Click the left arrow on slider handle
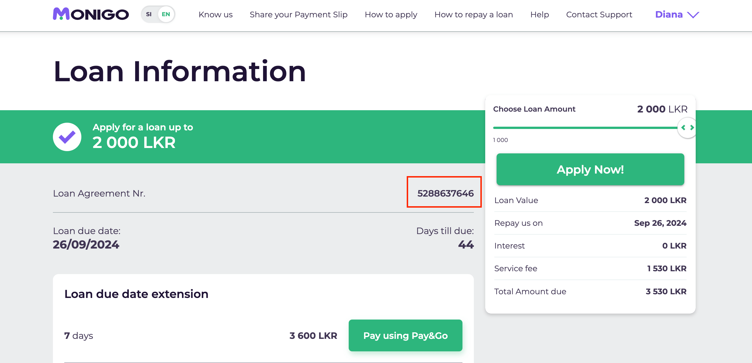 point(683,128)
